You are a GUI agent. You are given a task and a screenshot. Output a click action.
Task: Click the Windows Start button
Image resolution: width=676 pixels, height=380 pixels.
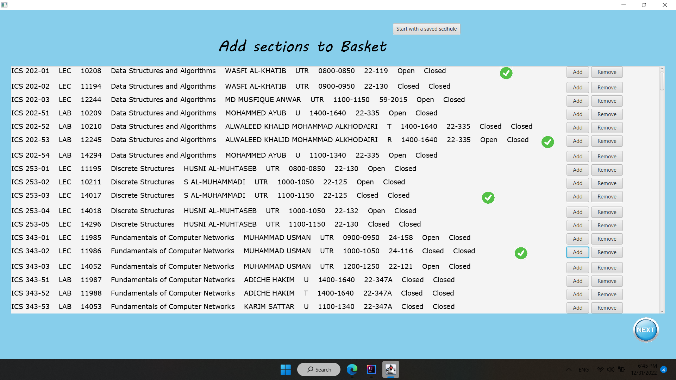[x=286, y=369]
